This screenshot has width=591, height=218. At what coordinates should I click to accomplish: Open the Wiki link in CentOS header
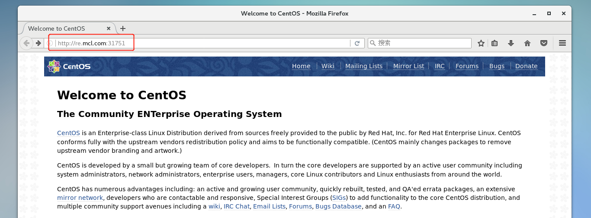328,66
